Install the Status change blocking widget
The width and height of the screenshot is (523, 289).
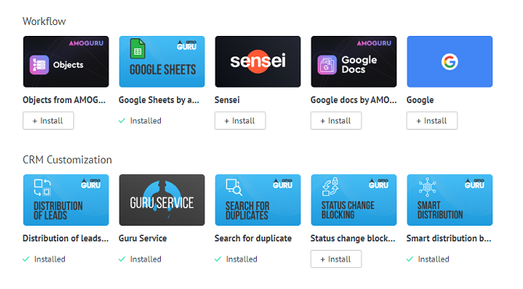tap(336, 259)
